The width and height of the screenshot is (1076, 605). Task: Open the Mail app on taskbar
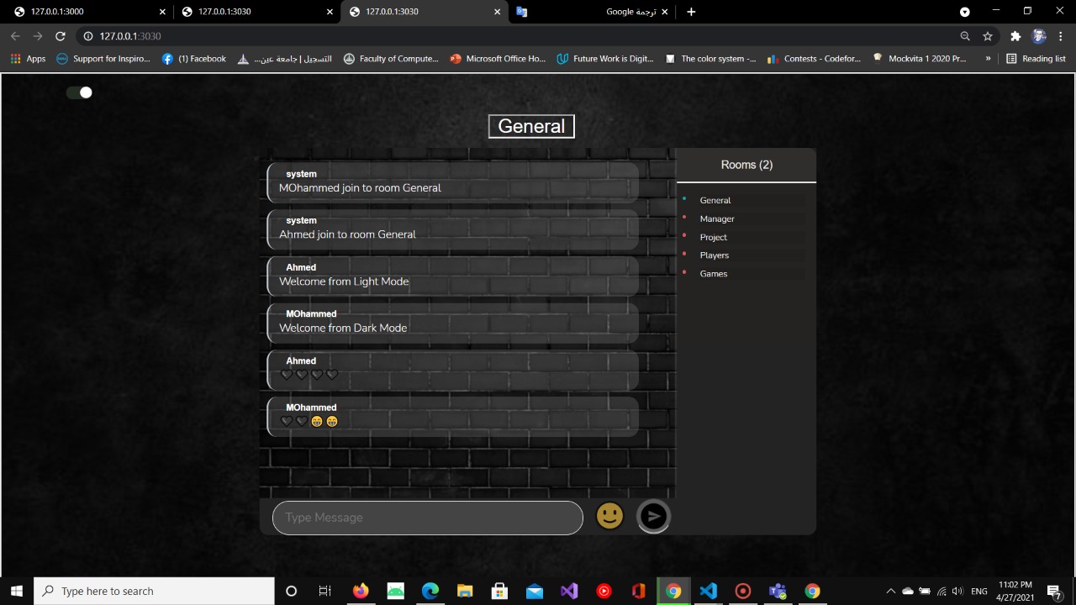point(535,591)
